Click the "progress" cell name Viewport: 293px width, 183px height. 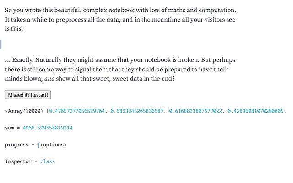[x=17, y=145]
